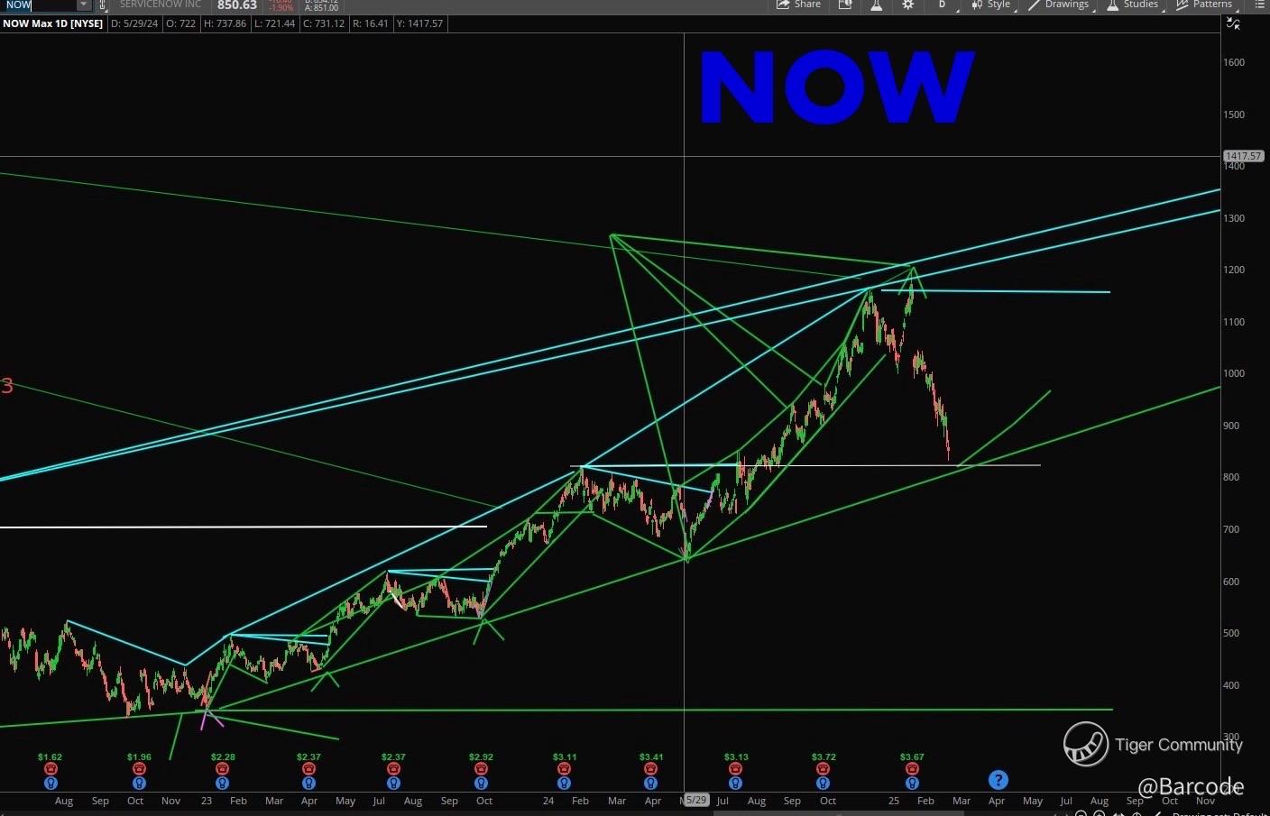1270x816 pixels.
Task: Click the earnings lightbulb icon under $2.92
Action: pos(481,784)
